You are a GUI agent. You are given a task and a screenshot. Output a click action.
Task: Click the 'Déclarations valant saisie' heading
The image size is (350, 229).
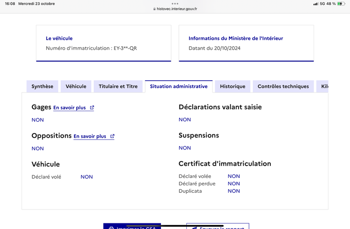[220, 107]
